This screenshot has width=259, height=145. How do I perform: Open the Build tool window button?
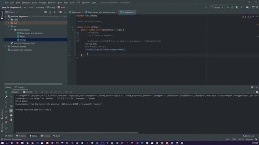(x=57, y=136)
